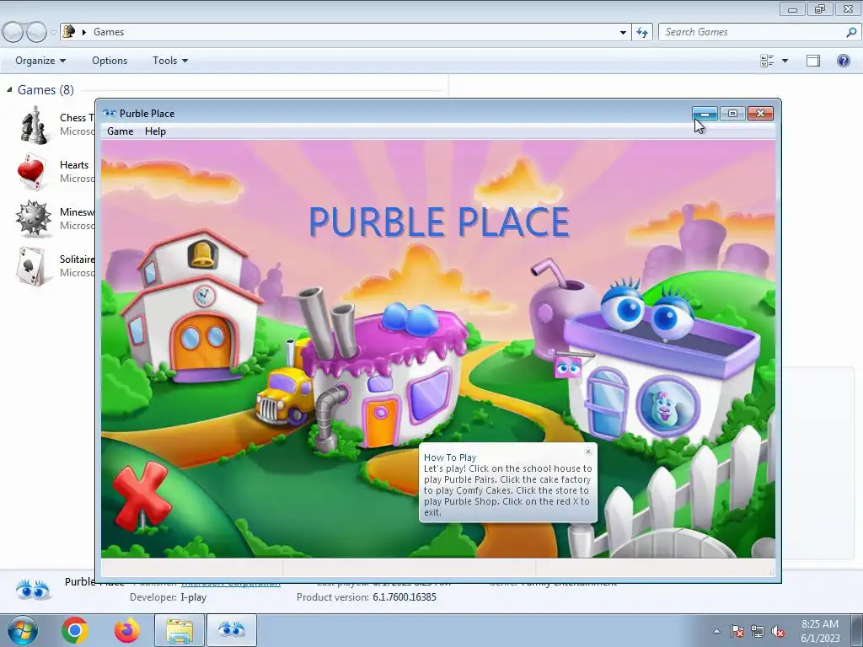863x647 pixels.
Task: Click the Purble Place eyes icon in details pane
Action: click(33, 591)
